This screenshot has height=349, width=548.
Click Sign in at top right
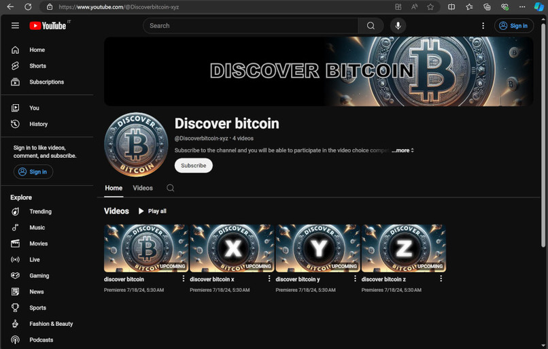pos(514,26)
